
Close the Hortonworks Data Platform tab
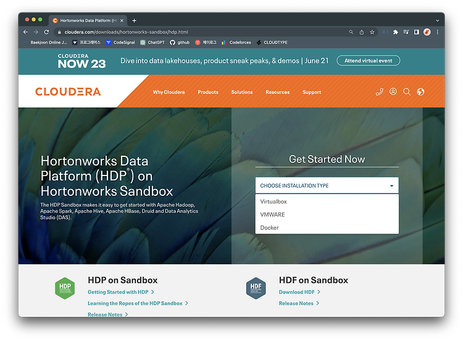pyautogui.click(x=122, y=20)
